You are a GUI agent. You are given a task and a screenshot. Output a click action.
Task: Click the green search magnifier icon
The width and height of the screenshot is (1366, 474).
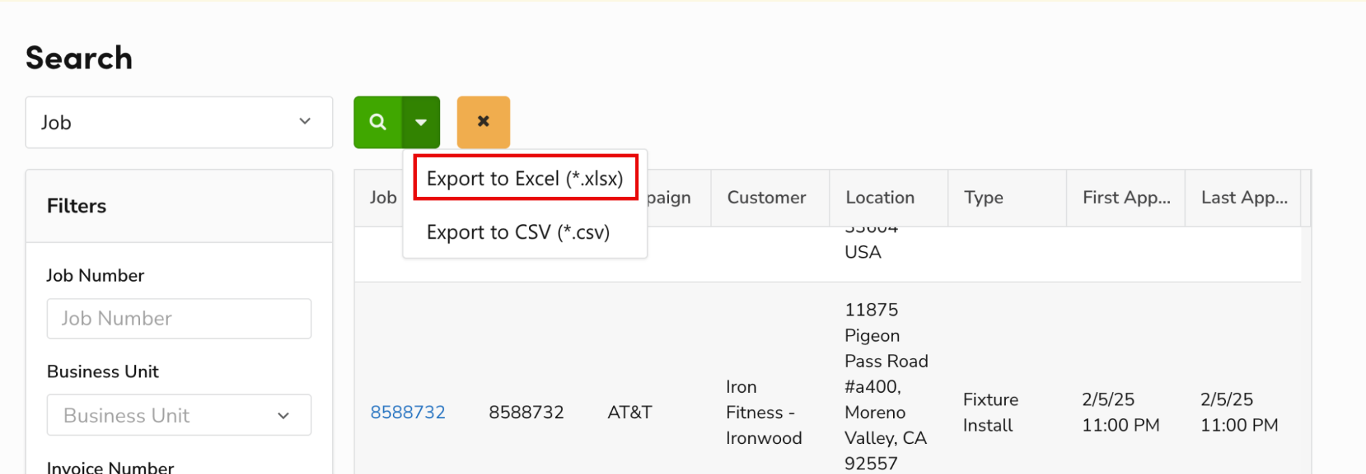pos(378,122)
